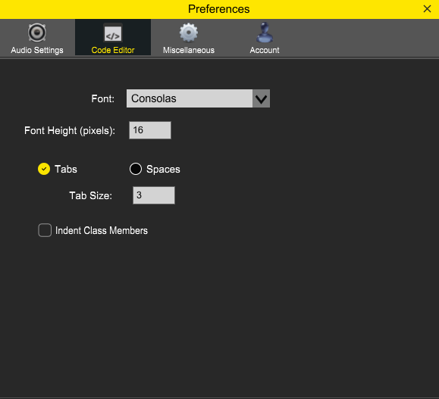
Task: Click the Tabs option label
Action: click(x=66, y=169)
